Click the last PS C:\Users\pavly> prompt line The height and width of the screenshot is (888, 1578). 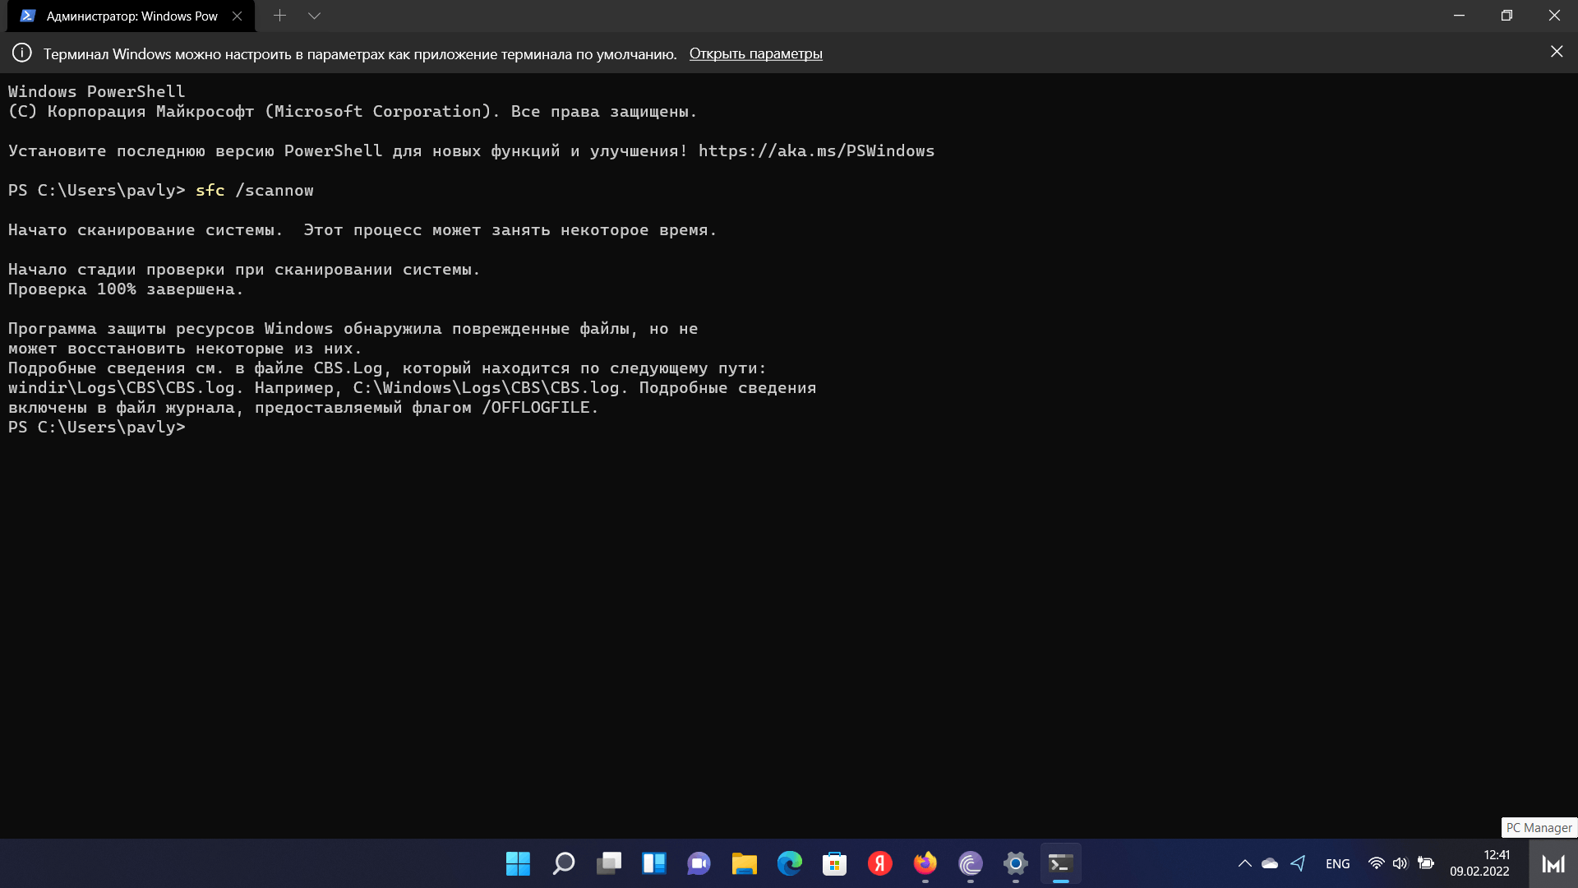pyautogui.click(x=97, y=427)
